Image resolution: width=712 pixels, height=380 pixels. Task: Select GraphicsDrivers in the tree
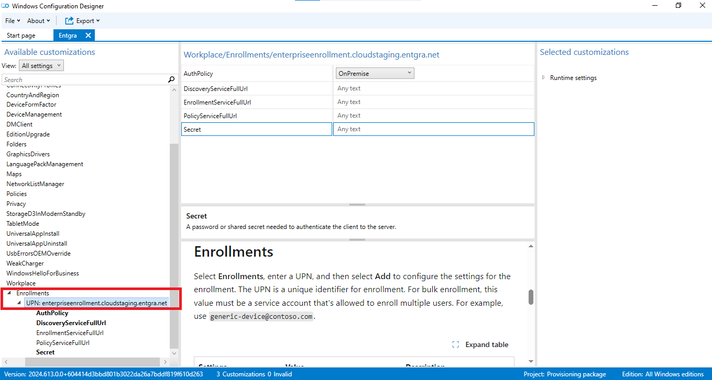pos(28,154)
